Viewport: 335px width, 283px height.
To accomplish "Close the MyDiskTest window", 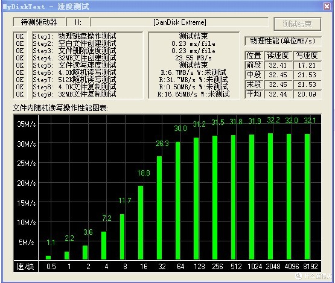I will pyautogui.click(x=327, y=7).
